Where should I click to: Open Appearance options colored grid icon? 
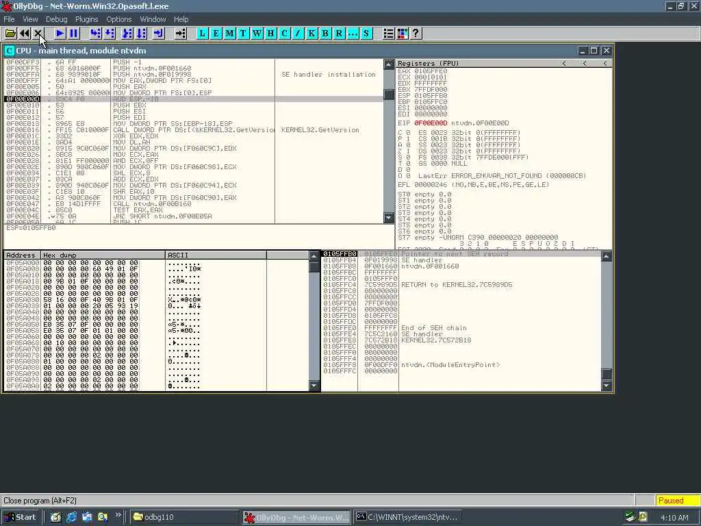tap(403, 34)
